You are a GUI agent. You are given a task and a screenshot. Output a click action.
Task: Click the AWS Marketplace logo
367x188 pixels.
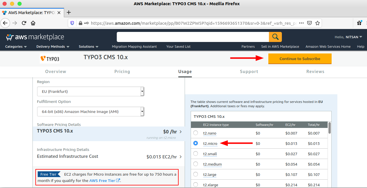pos(35,37)
